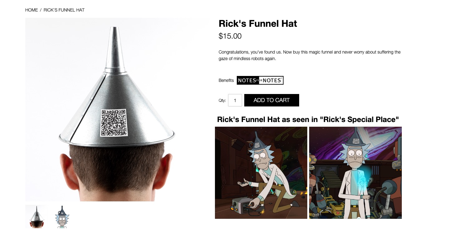Image resolution: width=467 pixels, height=240 pixels.
Task: Click the product description paragraph
Action: pos(309,55)
